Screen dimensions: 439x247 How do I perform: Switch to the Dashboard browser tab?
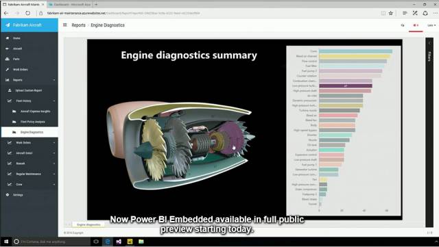(69, 5)
